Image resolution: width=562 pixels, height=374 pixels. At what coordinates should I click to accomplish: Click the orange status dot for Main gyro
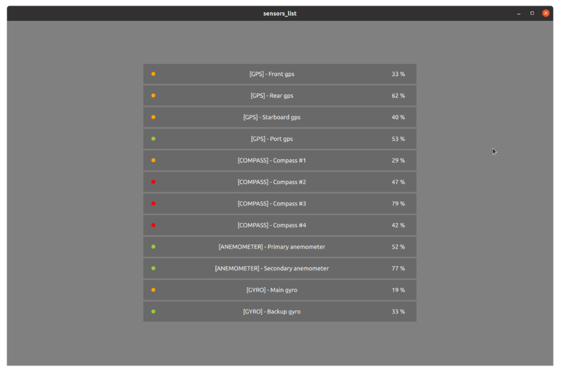click(153, 290)
